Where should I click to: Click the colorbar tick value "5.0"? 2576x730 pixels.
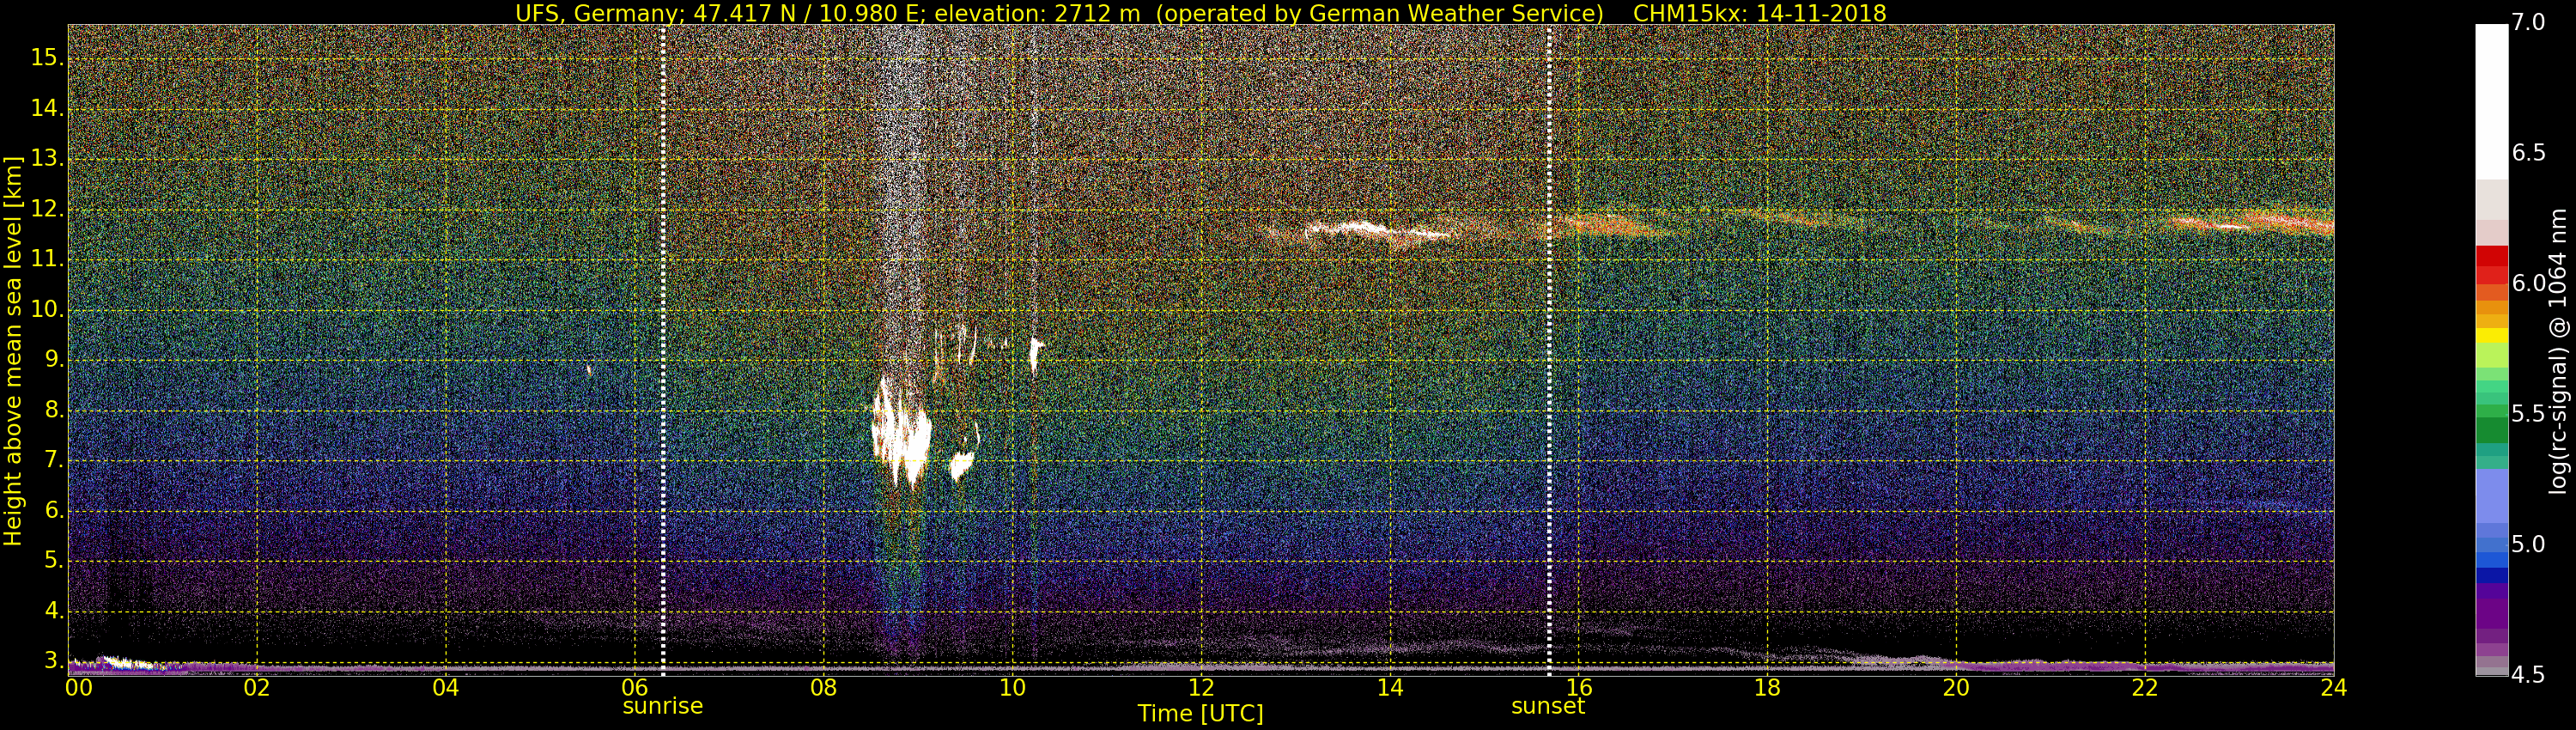tap(2528, 544)
